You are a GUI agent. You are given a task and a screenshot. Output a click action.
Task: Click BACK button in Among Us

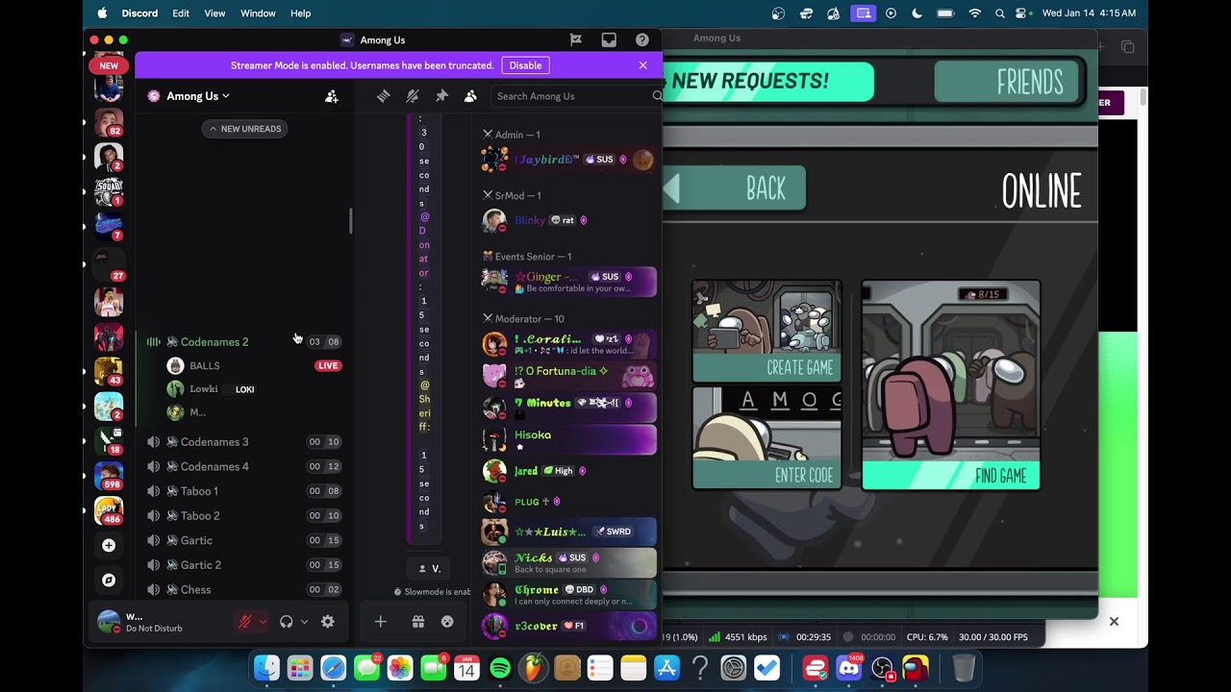pyautogui.click(x=736, y=188)
